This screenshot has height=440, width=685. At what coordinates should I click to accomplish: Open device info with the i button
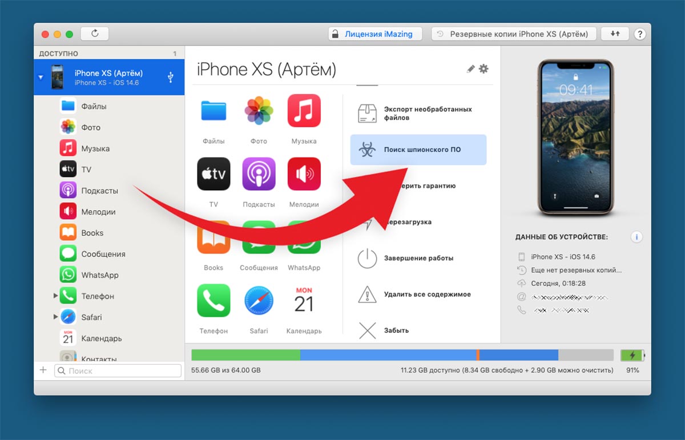(637, 237)
